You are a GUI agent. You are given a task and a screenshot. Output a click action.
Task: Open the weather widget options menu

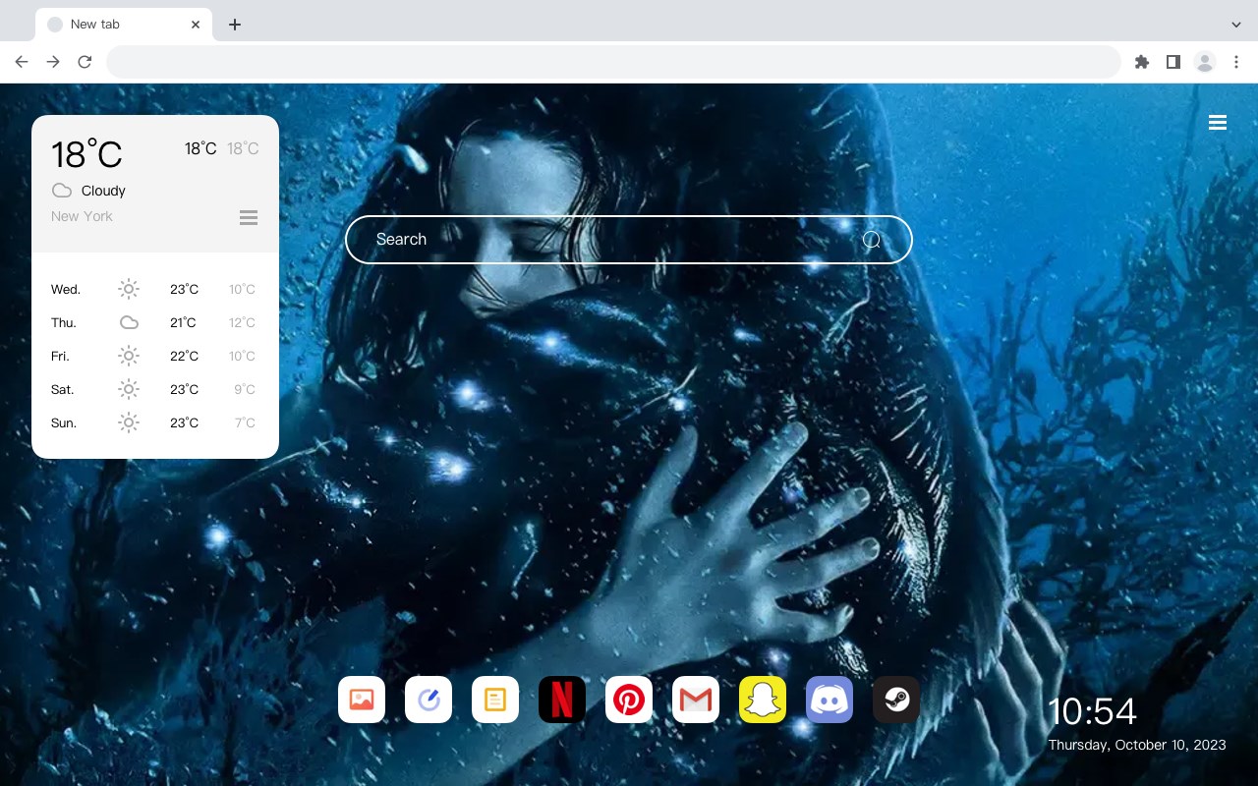click(x=249, y=217)
